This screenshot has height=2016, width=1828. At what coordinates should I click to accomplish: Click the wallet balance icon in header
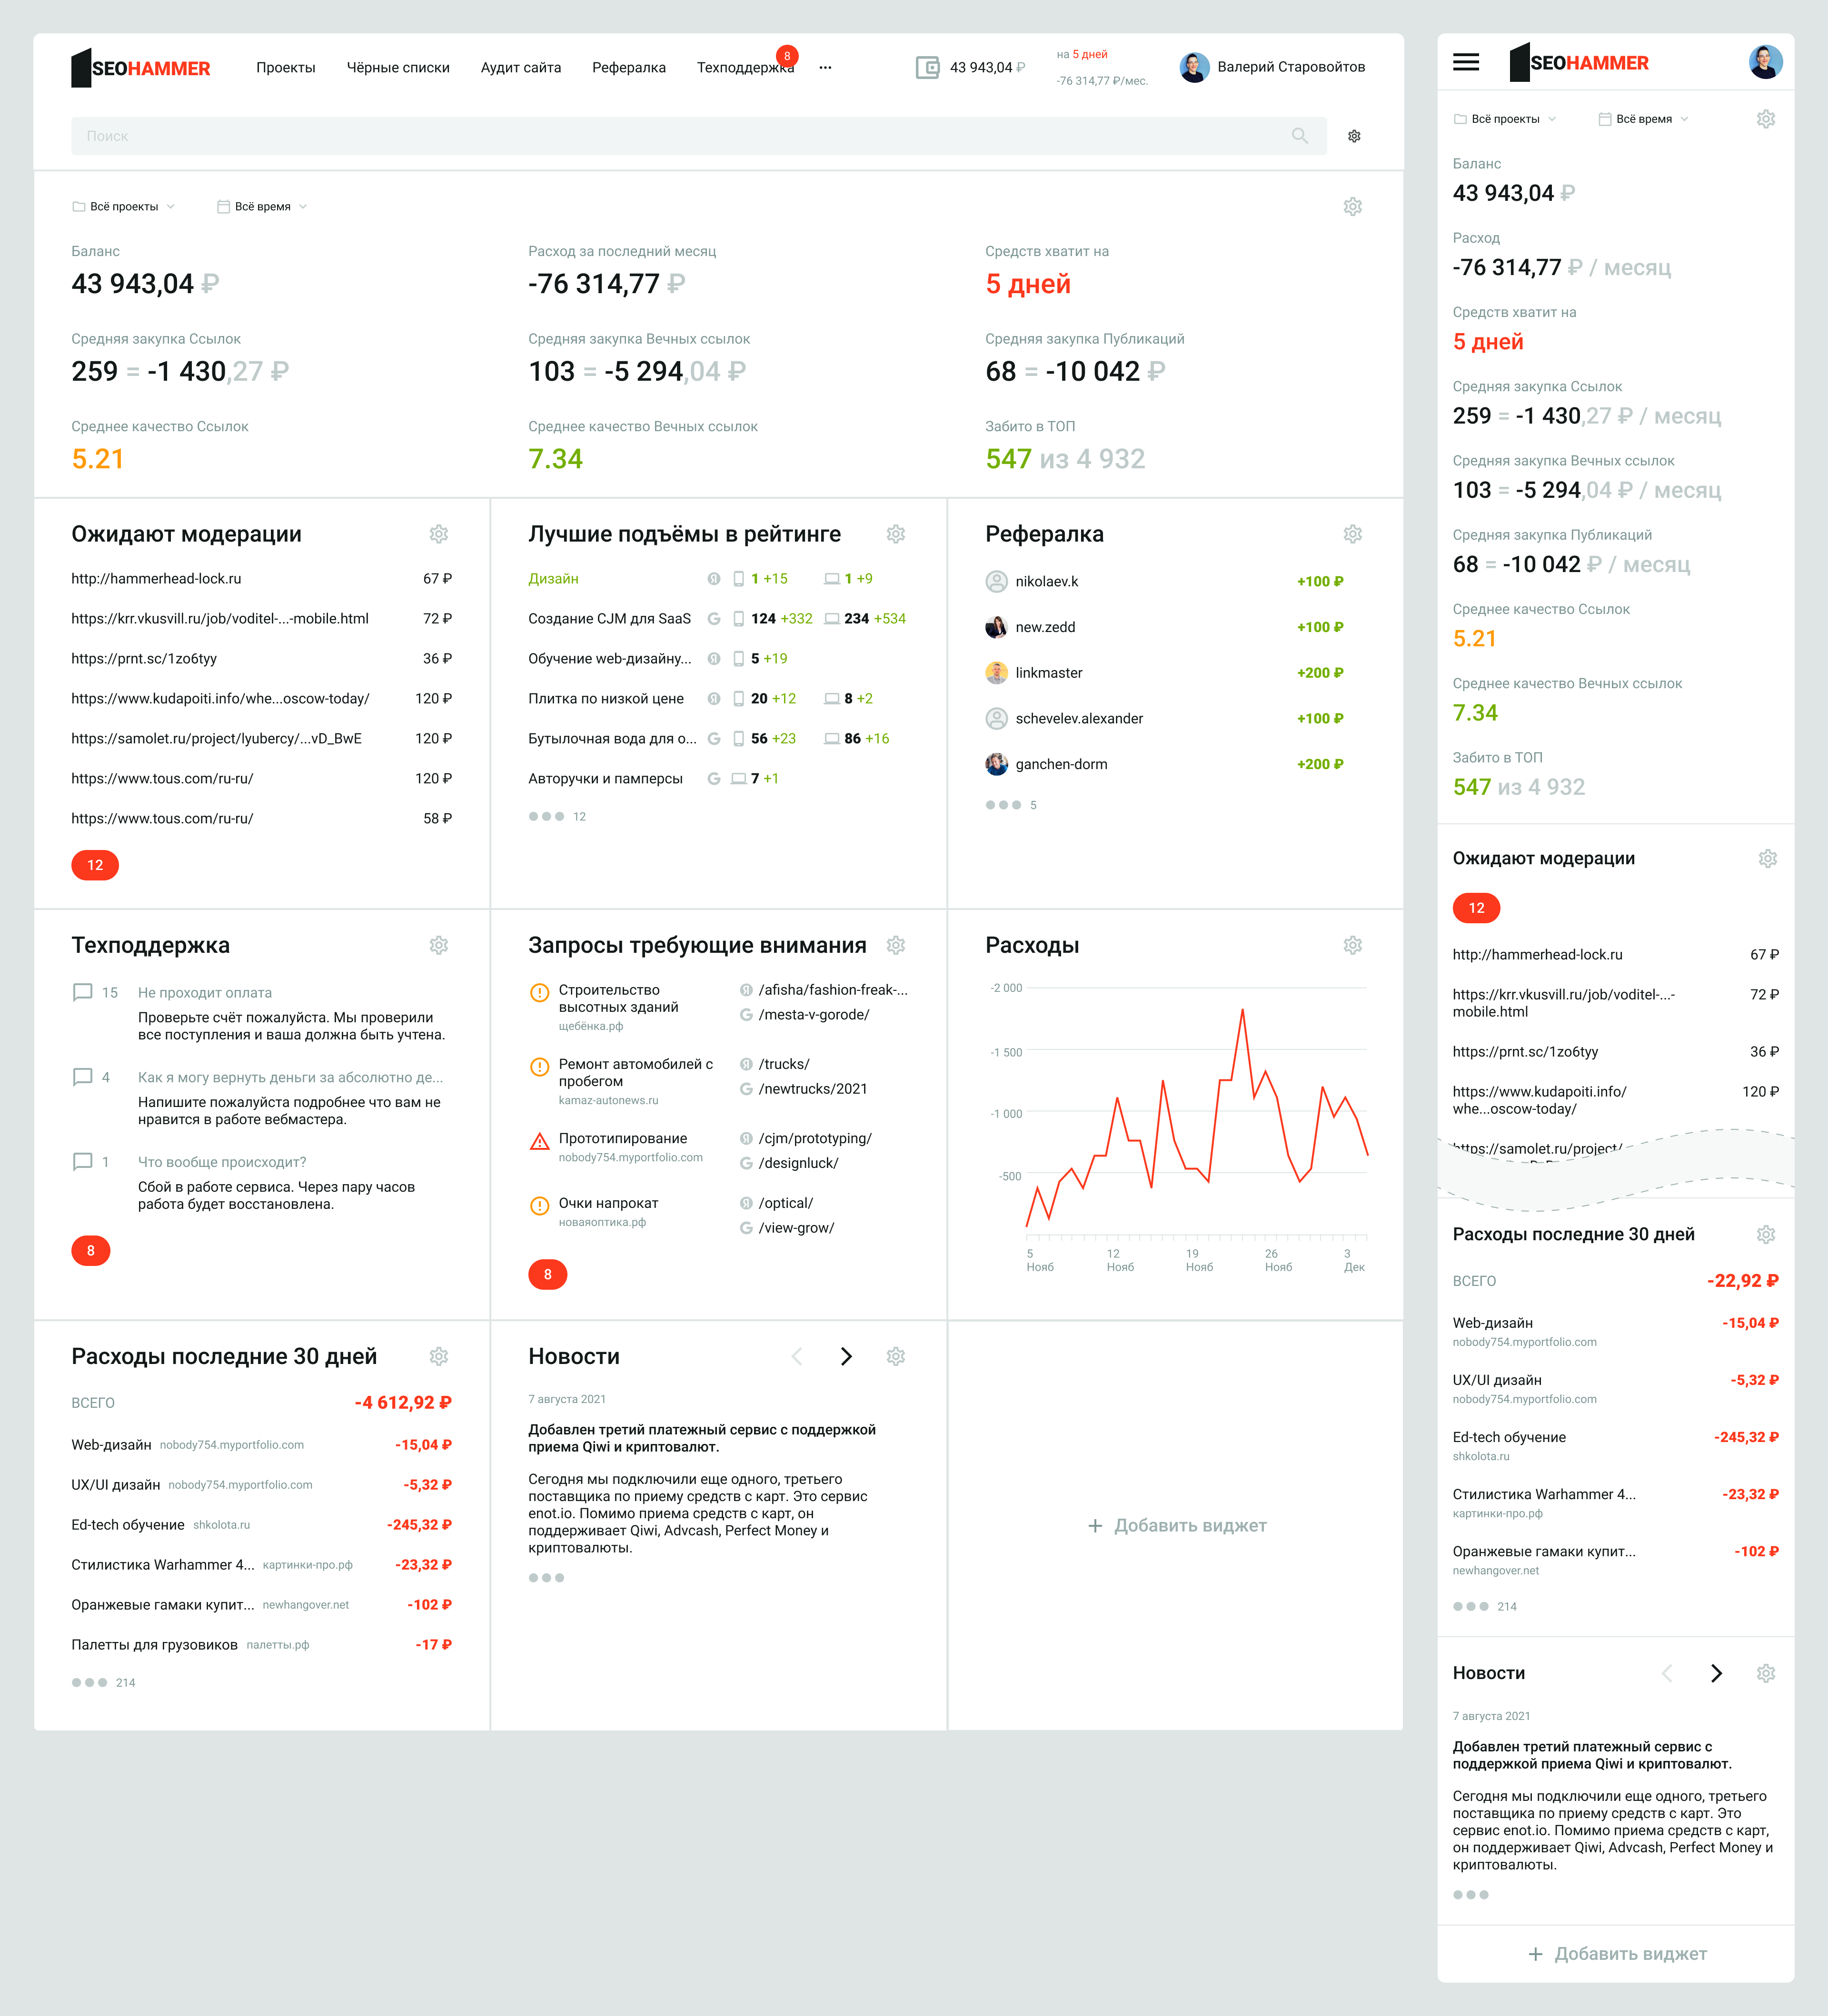tap(928, 67)
